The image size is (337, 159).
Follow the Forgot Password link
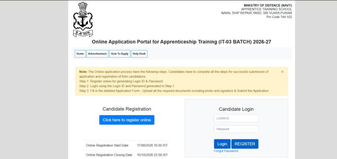click(x=226, y=151)
